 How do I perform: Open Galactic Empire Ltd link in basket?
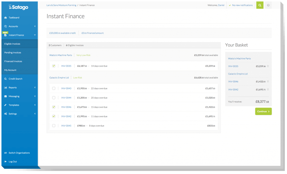238,74
